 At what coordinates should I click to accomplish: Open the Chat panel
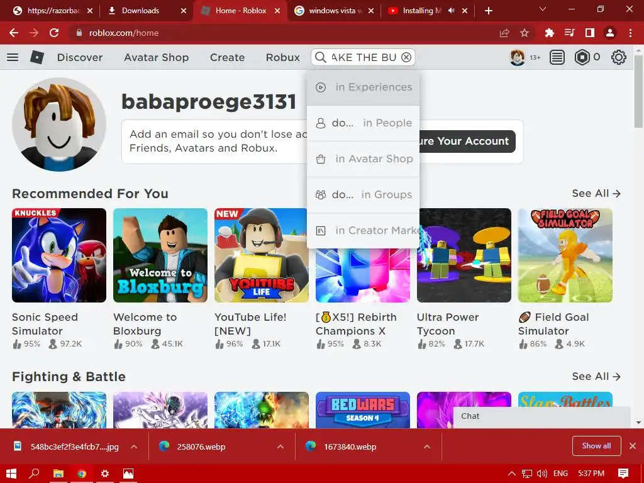[541, 416]
